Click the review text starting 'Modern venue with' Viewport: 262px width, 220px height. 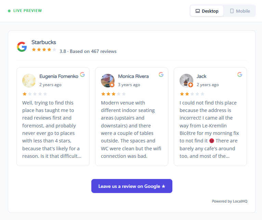click(131, 129)
